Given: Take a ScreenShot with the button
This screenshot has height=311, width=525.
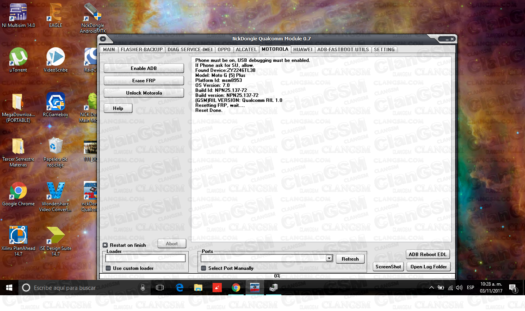Looking at the screenshot, I should pos(388,267).
